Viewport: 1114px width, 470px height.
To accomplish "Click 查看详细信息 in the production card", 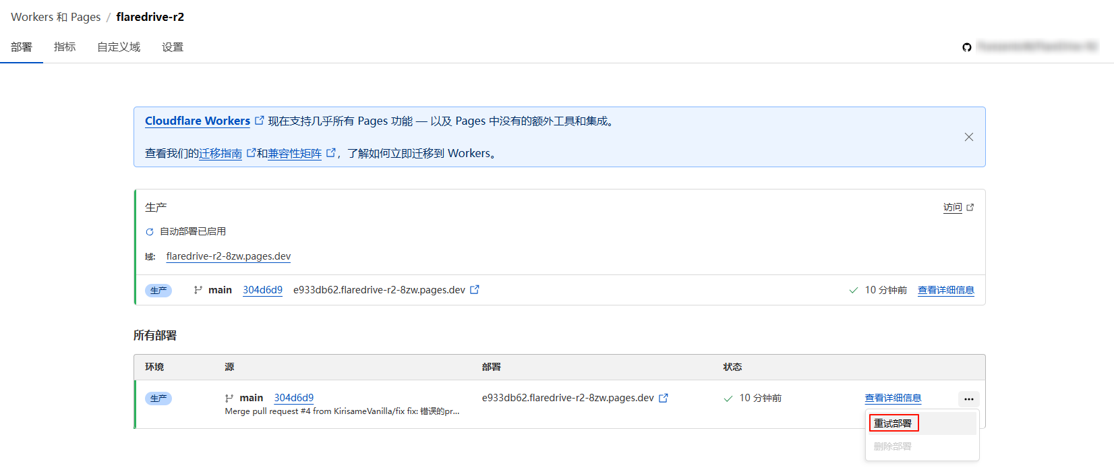I will click(x=945, y=290).
